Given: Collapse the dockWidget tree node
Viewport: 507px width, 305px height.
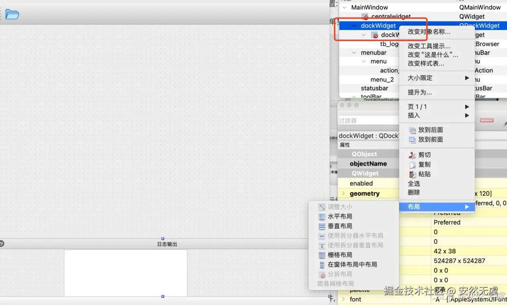Looking at the screenshot, I should click(354, 25).
